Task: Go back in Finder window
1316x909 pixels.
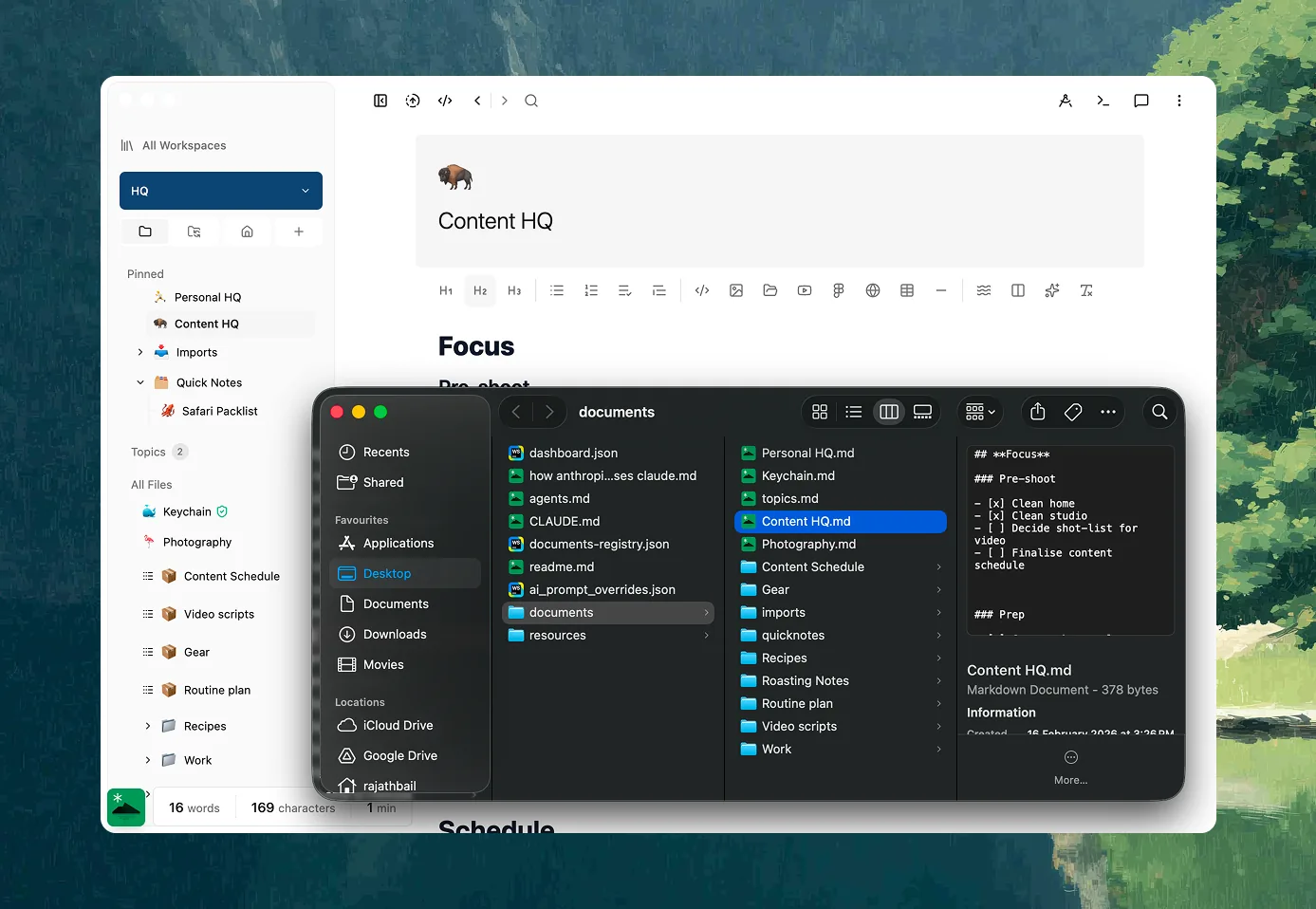Action: pyautogui.click(x=516, y=412)
